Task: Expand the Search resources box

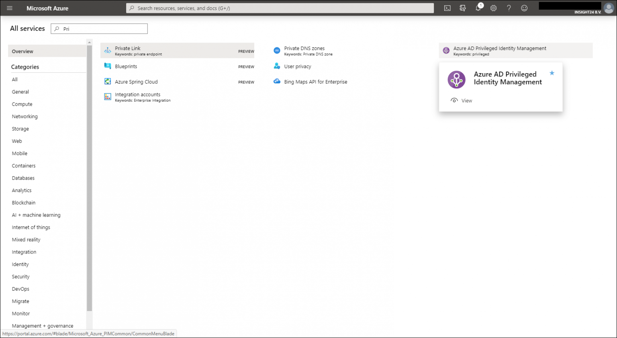Action: click(x=279, y=8)
